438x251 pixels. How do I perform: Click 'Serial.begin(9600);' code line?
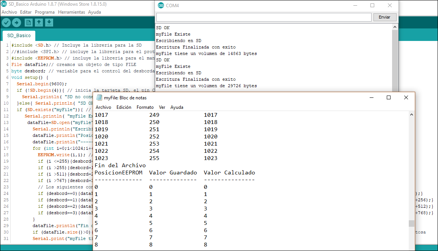(x=42, y=84)
